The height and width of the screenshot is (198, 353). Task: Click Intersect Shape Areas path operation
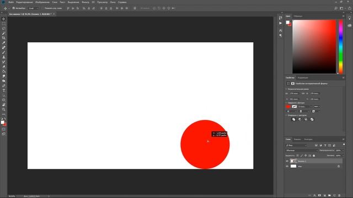click(306, 119)
